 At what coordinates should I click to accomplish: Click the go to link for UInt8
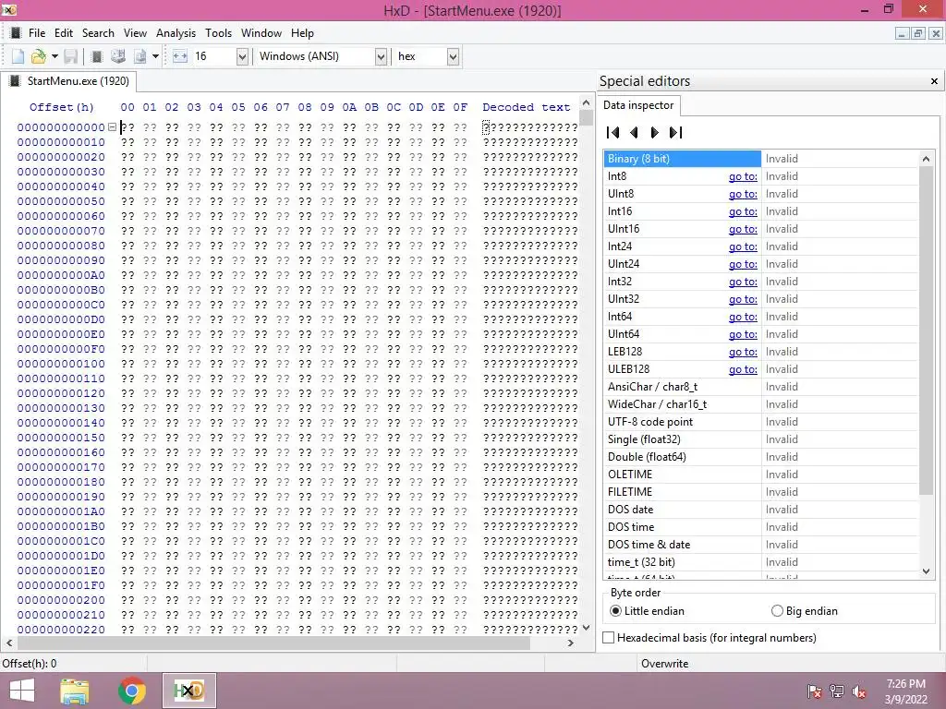[x=743, y=194]
